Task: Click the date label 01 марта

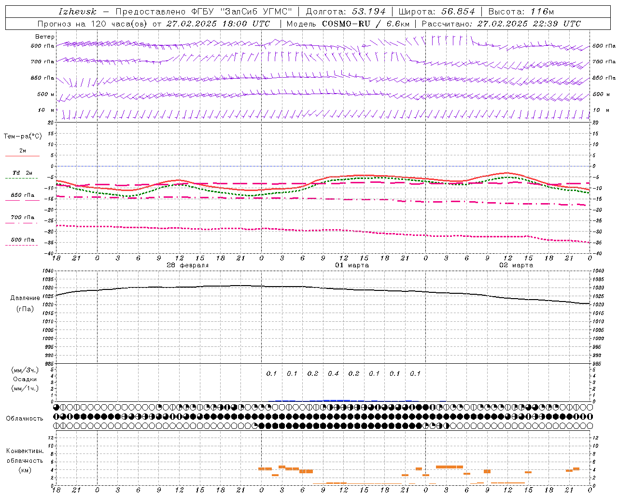Action: pyautogui.click(x=352, y=265)
